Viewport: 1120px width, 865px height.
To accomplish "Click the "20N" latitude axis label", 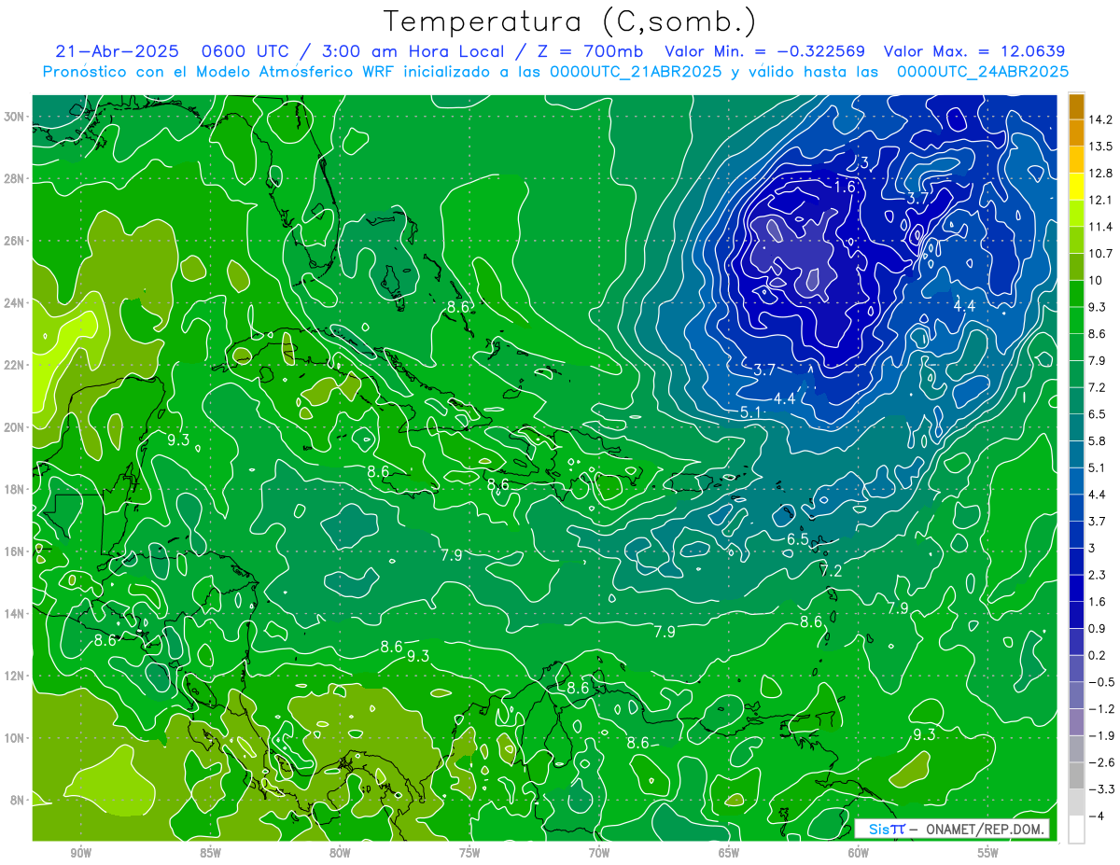I will [15, 427].
